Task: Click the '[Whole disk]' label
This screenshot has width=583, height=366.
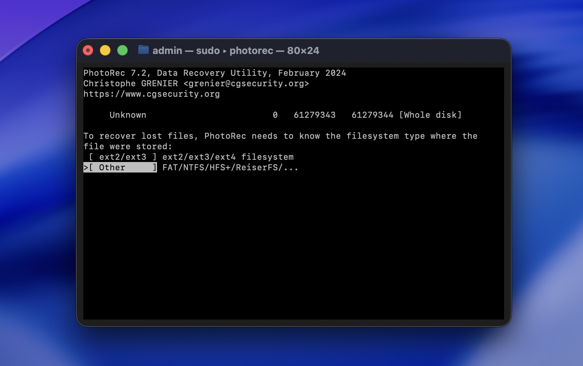Action: (430, 115)
